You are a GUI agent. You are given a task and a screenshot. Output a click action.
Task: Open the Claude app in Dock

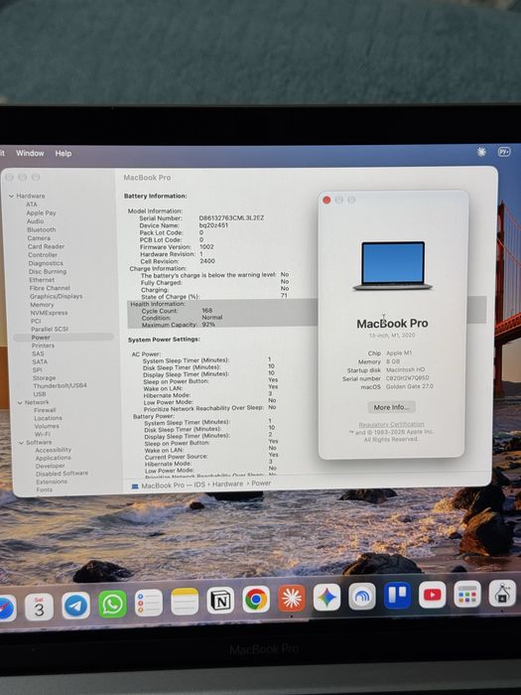(292, 598)
